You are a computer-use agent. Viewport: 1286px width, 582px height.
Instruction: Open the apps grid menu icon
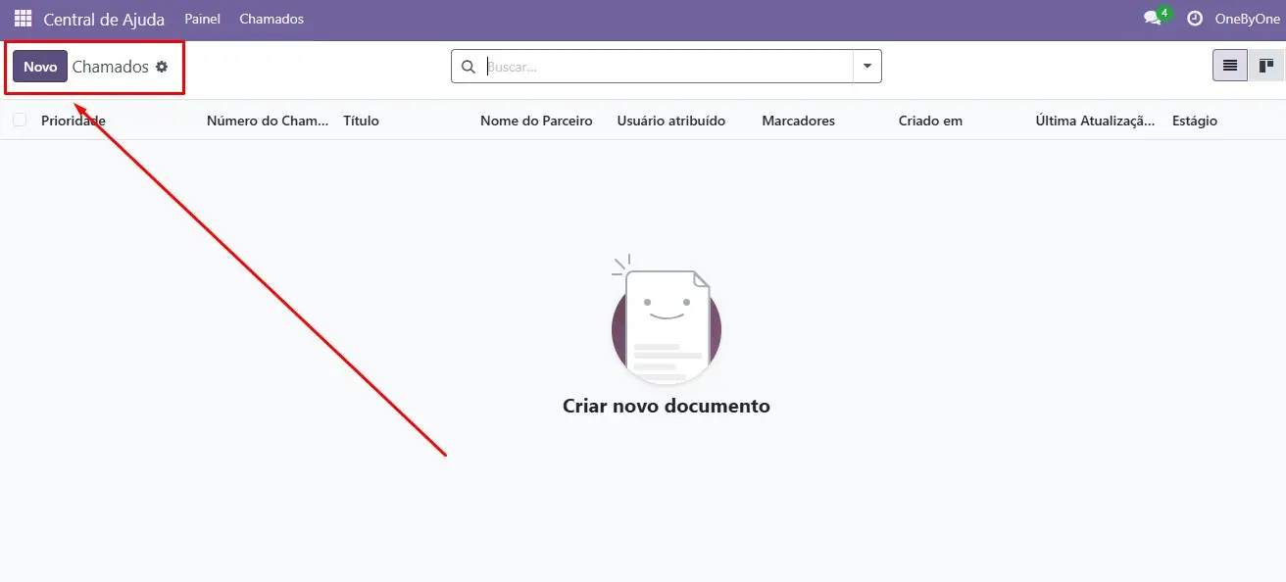point(23,19)
